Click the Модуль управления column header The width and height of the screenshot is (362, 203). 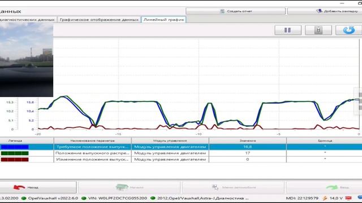[170, 140]
